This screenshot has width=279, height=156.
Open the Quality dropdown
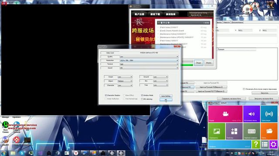coord(149,57)
